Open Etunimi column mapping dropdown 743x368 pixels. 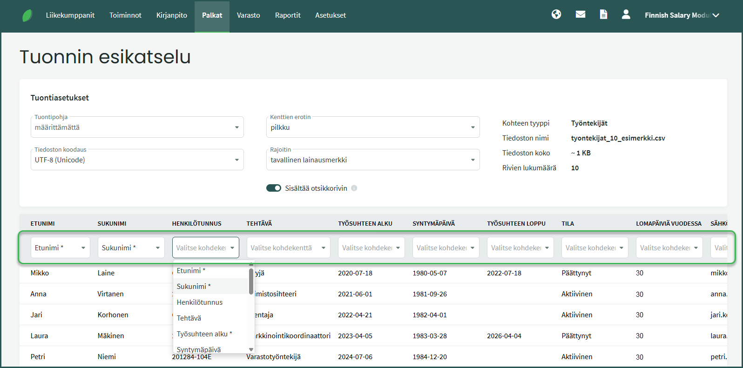pos(60,248)
